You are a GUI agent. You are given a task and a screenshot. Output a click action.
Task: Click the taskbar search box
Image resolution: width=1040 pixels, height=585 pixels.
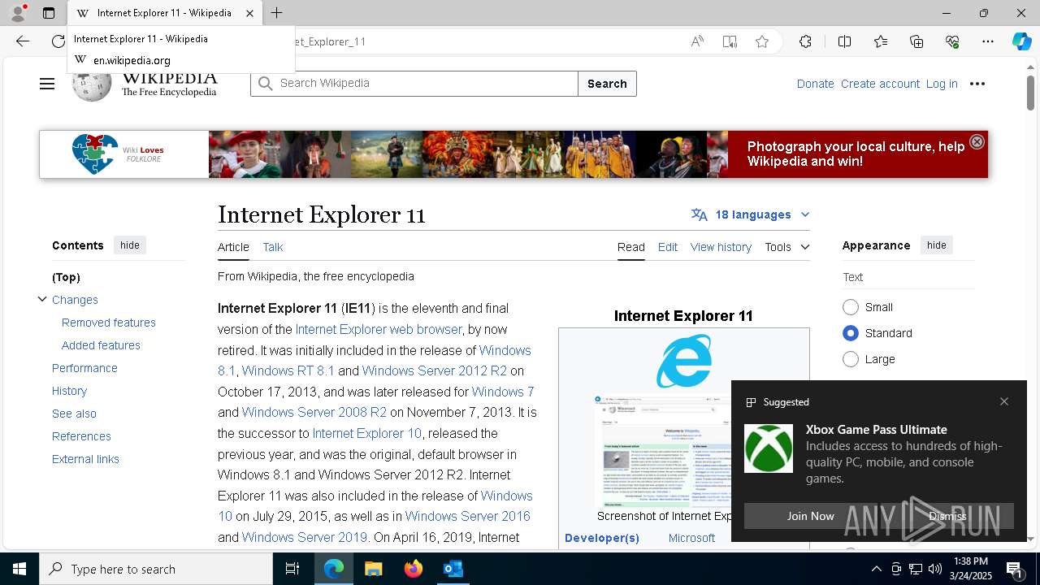pyautogui.click(x=156, y=569)
